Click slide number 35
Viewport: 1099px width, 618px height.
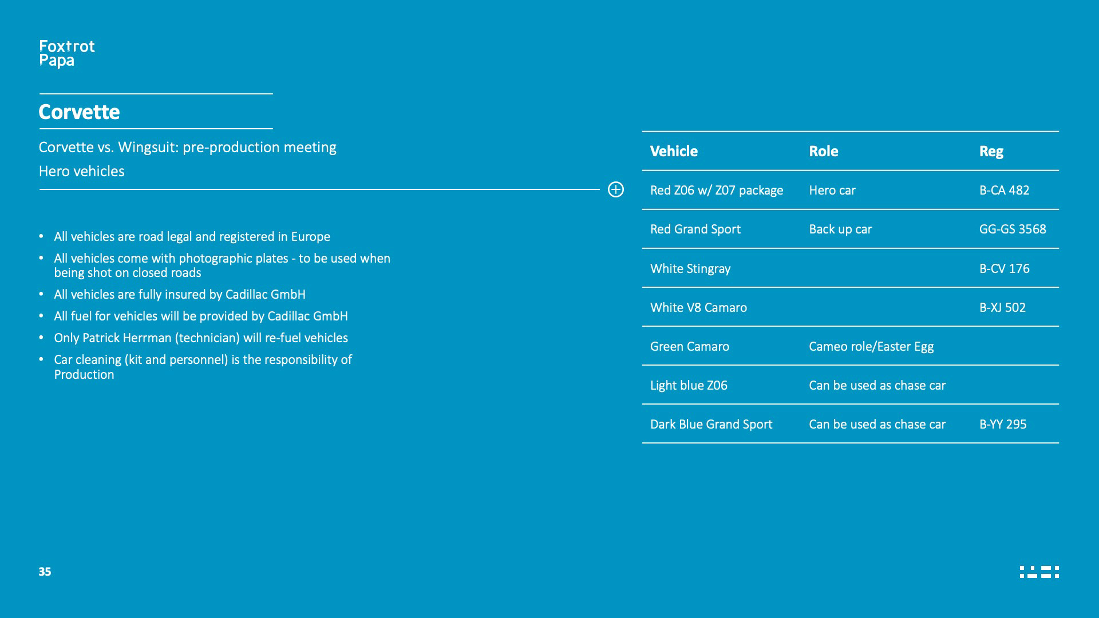pyautogui.click(x=45, y=571)
